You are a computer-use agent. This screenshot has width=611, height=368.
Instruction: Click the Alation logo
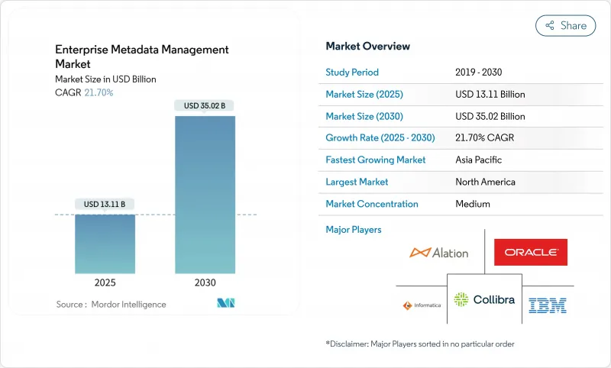439,253
